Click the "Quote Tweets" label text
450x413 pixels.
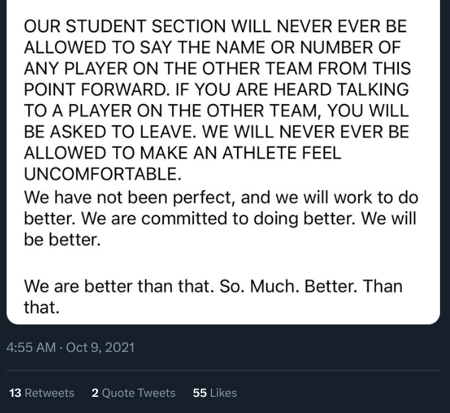coord(138,393)
